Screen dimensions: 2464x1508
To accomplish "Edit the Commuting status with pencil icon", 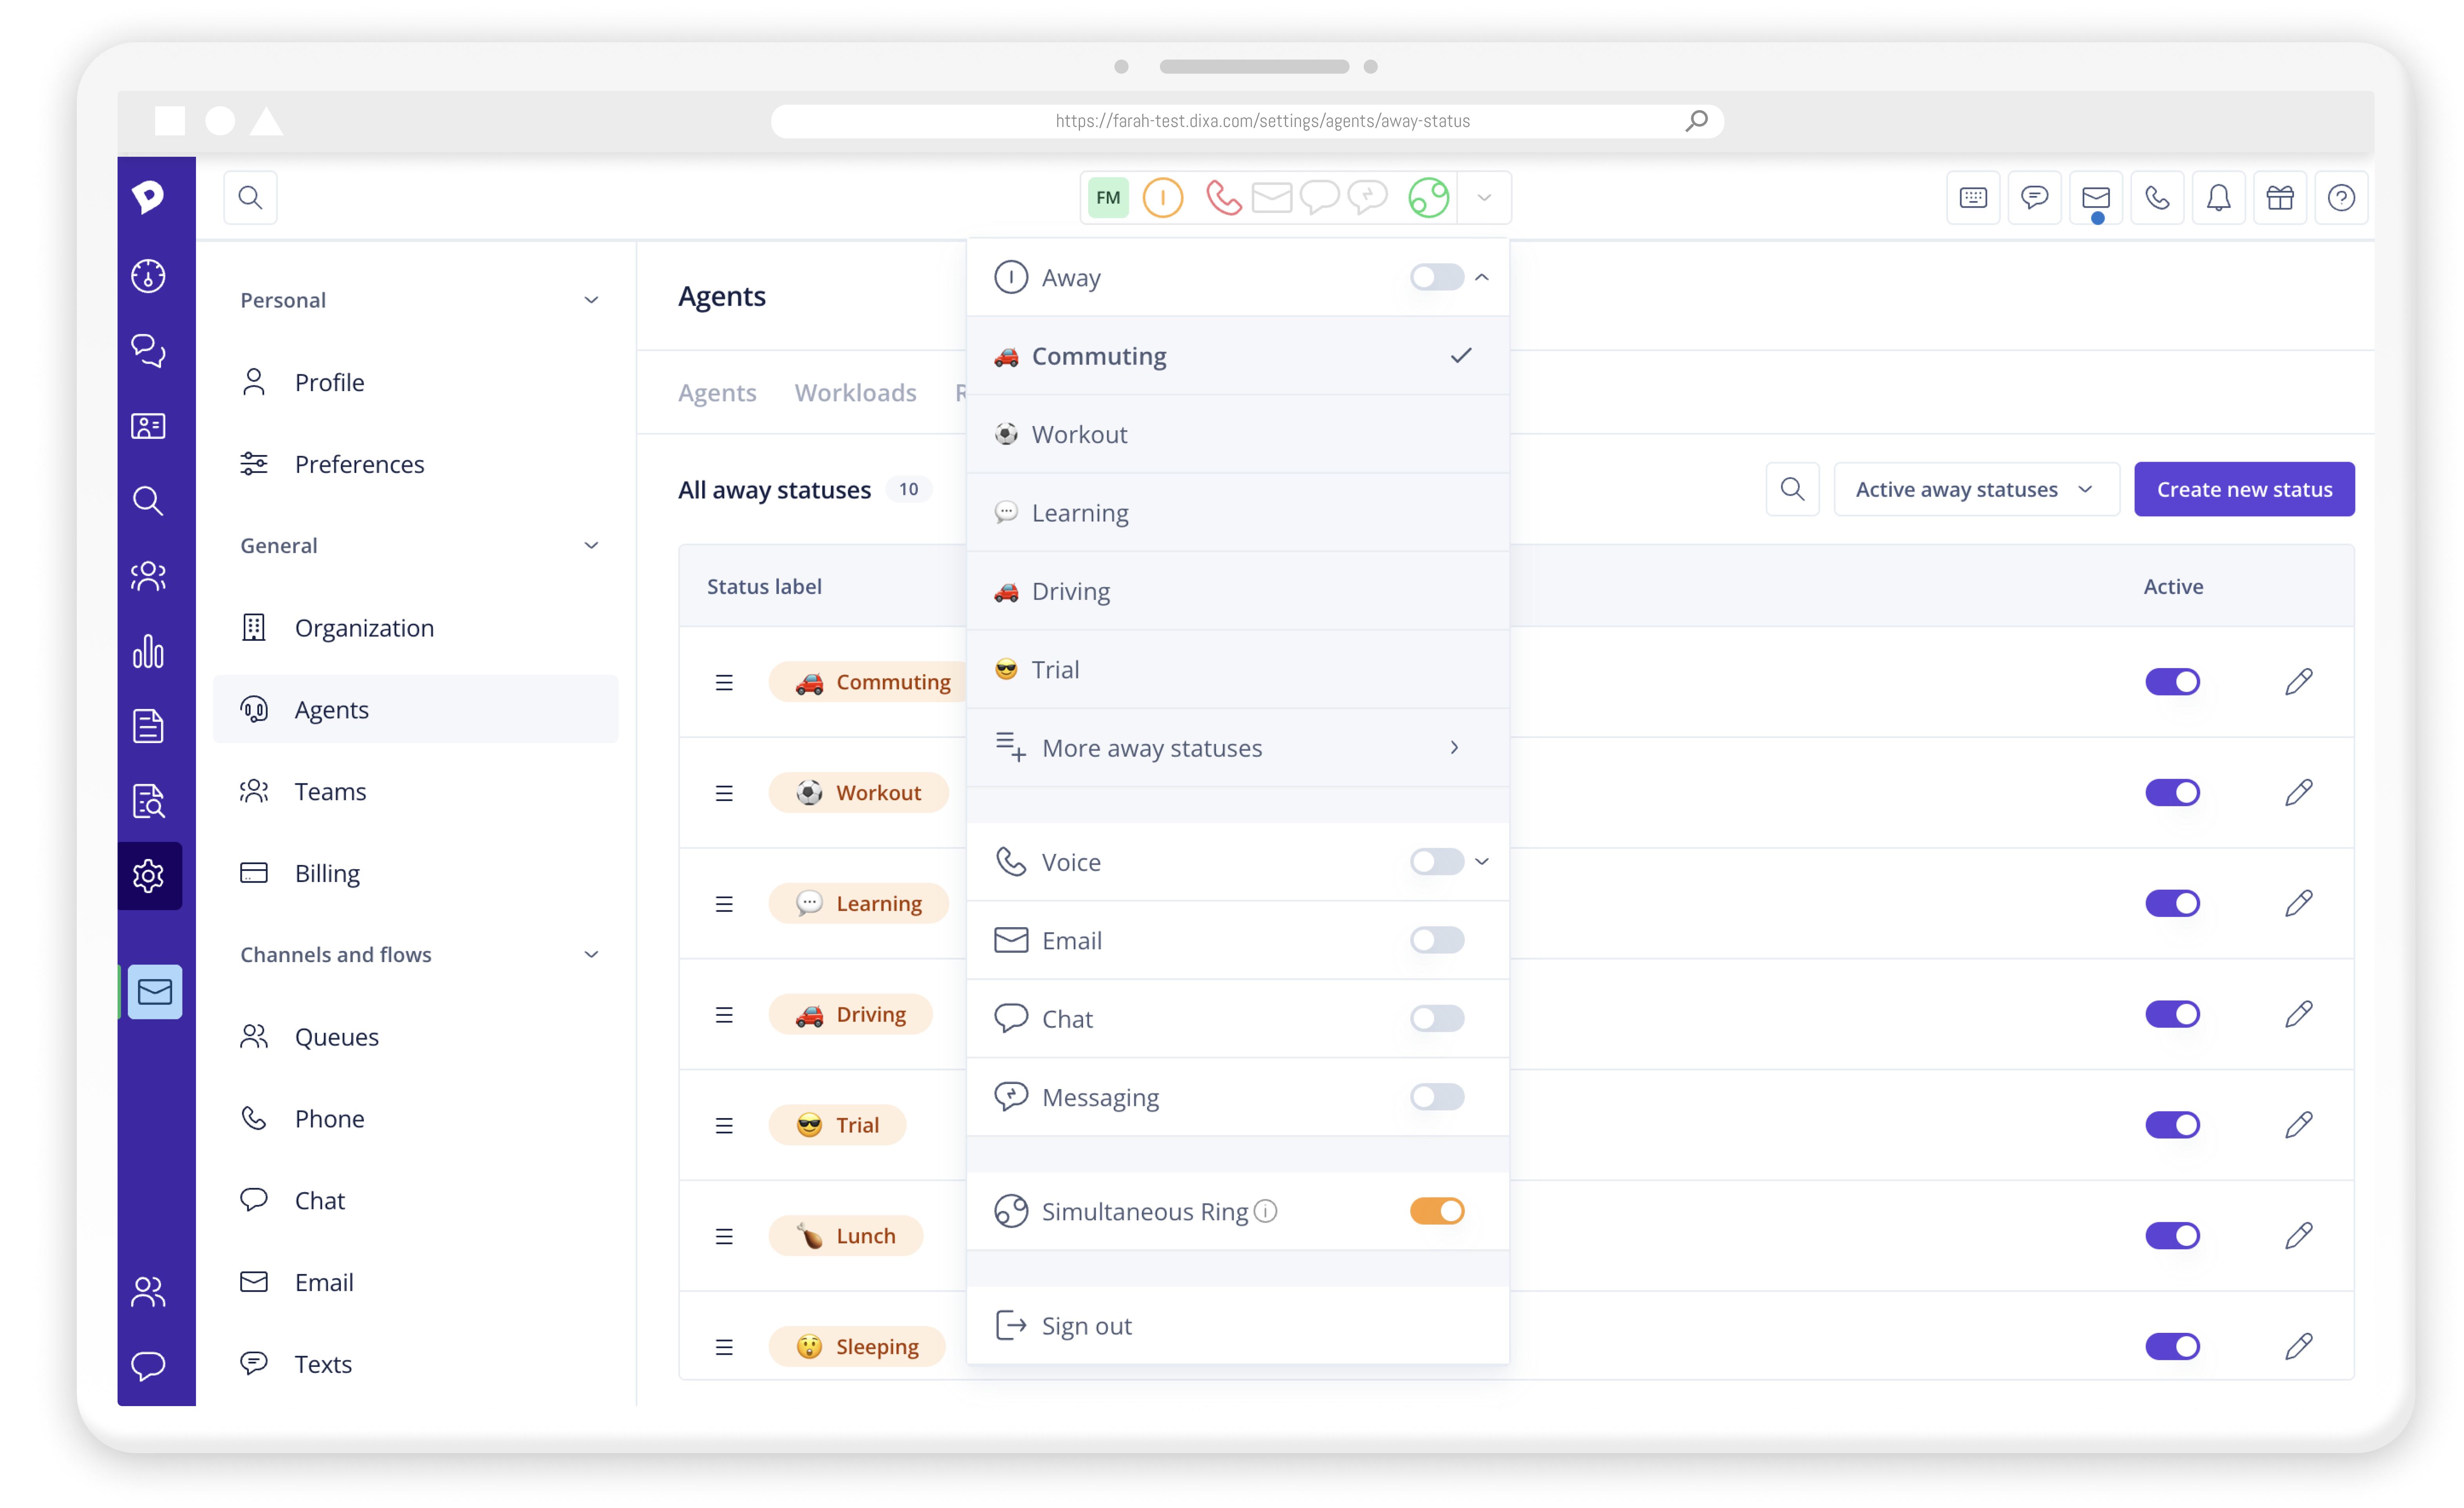I will [x=2299, y=682].
